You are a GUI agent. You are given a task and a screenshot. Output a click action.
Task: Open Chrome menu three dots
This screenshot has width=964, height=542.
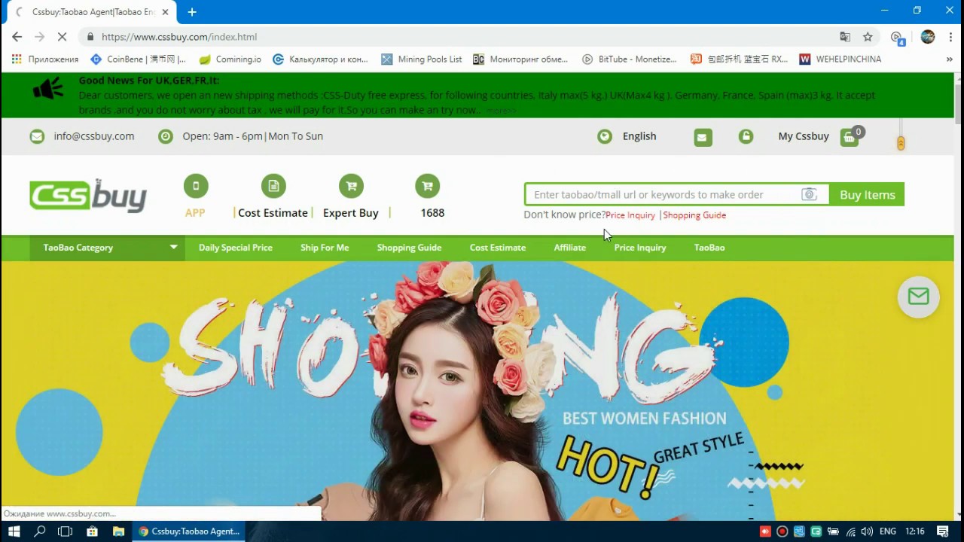tap(950, 36)
